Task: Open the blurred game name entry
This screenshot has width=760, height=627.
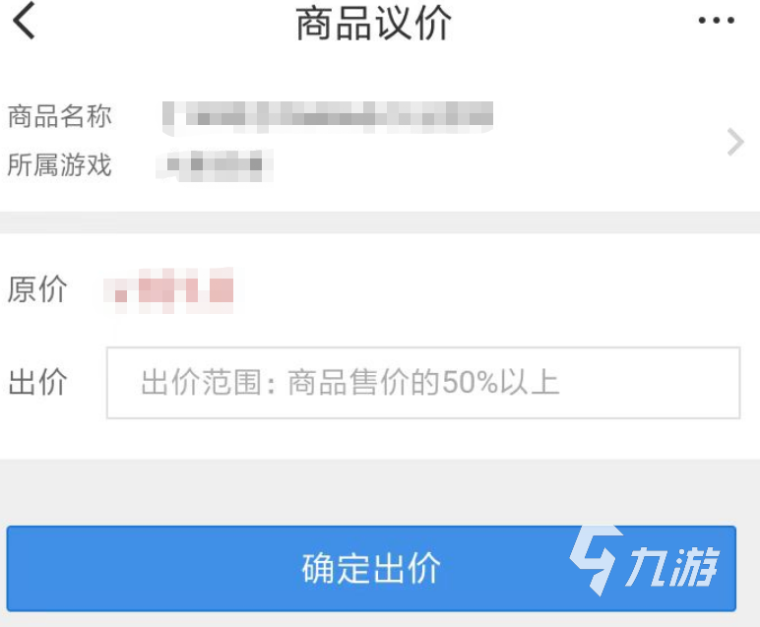Action: point(215,165)
